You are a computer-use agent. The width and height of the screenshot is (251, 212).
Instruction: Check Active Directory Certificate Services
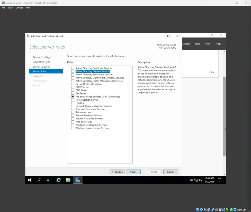pos(73,68)
